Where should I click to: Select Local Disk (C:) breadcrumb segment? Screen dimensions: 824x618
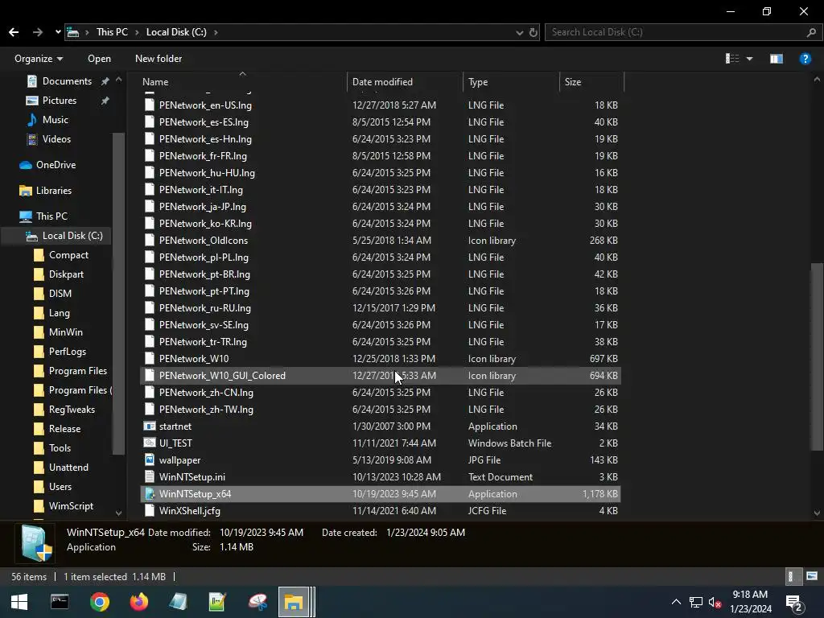[x=176, y=32]
